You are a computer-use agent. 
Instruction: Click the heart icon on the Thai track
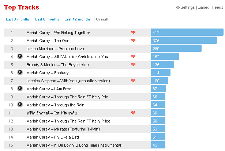133,113
